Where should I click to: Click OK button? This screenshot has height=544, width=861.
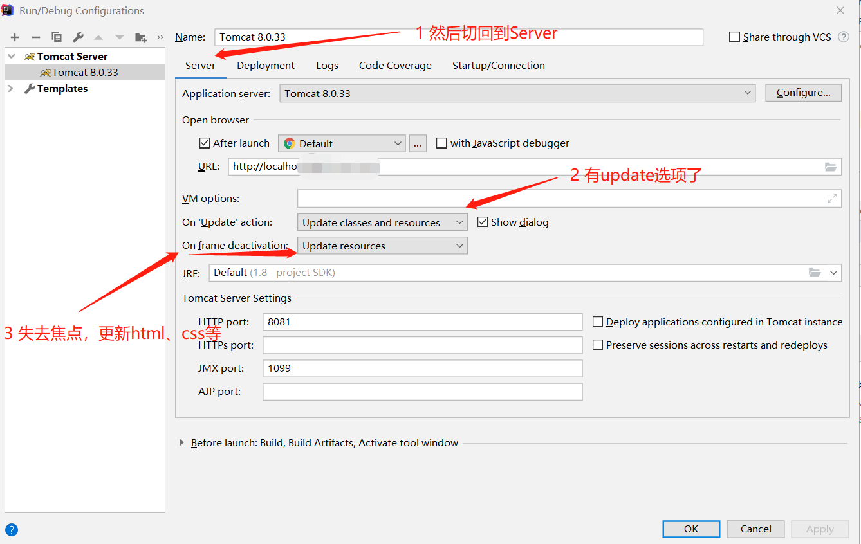pos(691,529)
